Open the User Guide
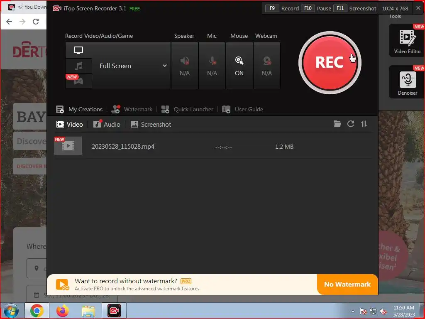This screenshot has width=425, height=319. (x=242, y=109)
